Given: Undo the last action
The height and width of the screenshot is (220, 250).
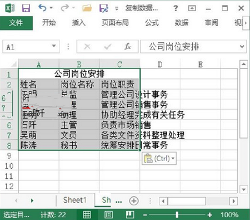Looking at the screenshot, I should click(42, 8).
